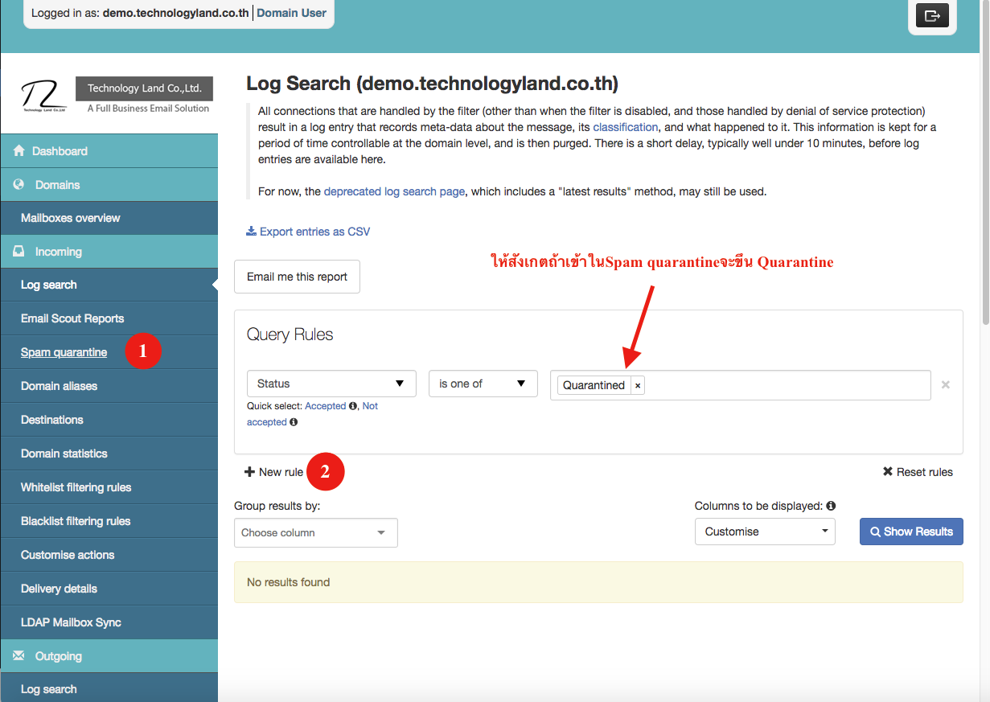Image resolution: width=990 pixels, height=702 pixels.
Task: Select Spam quarantine in the sidebar
Action: 64,351
